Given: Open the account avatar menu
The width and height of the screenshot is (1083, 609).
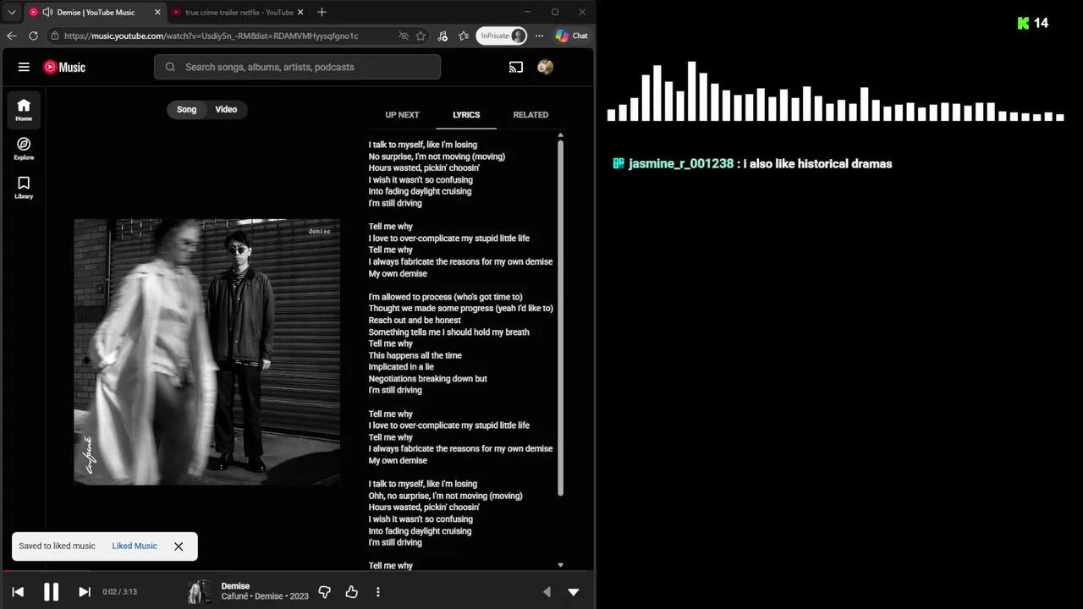Looking at the screenshot, I should (x=545, y=67).
